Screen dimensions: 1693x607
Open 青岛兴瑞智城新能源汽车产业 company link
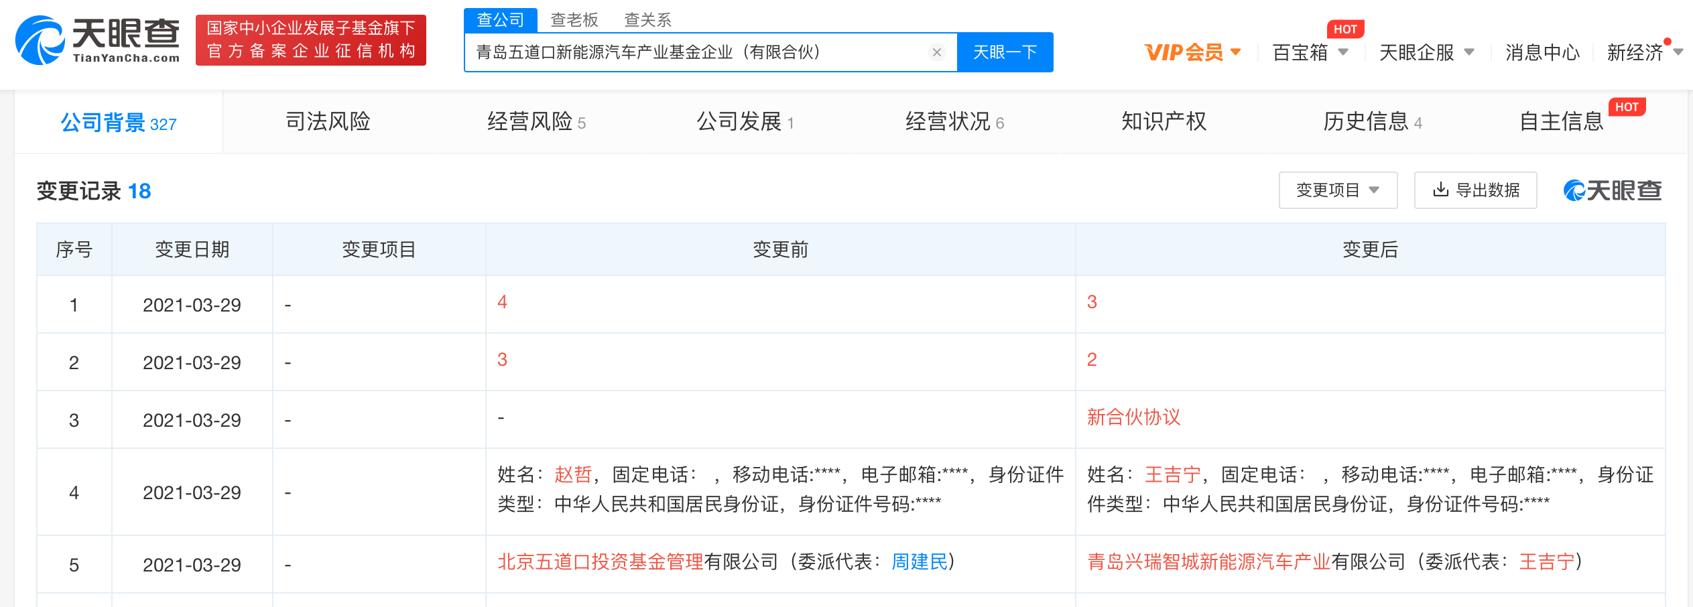click(1208, 561)
